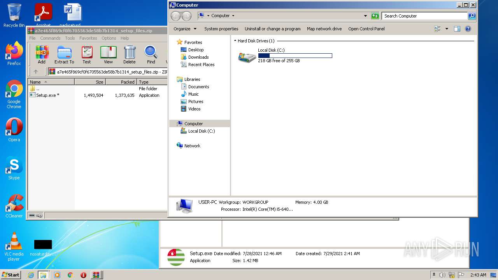Image resolution: width=498 pixels, height=280 pixels.
Task: Open the change view options dropdown arrow
Action: tap(447, 29)
